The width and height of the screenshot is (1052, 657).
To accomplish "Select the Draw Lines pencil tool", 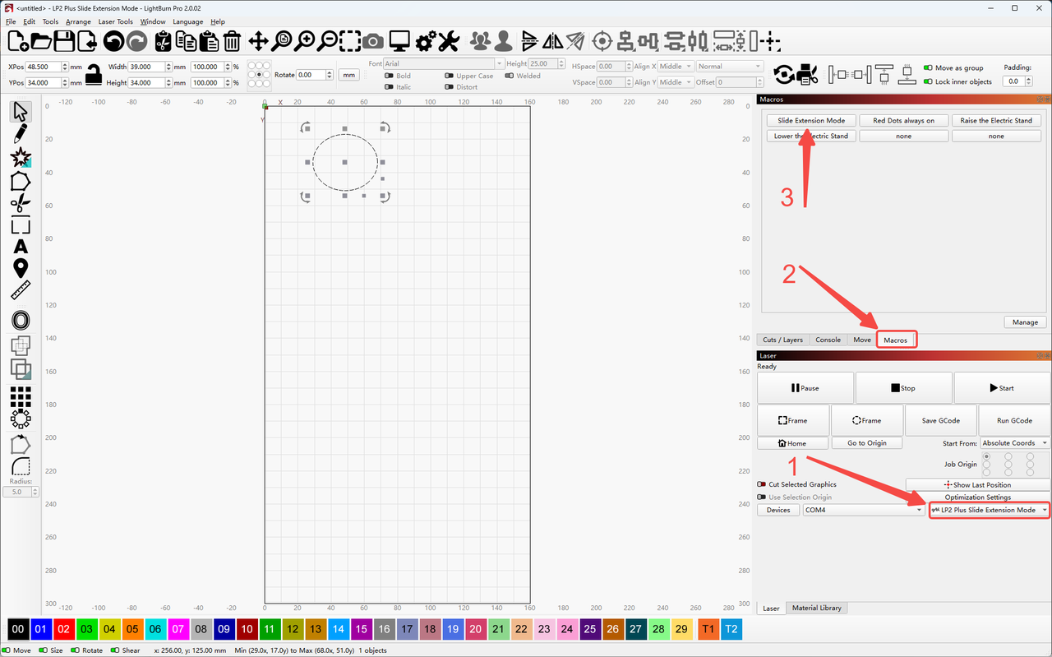I will pyautogui.click(x=21, y=134).
